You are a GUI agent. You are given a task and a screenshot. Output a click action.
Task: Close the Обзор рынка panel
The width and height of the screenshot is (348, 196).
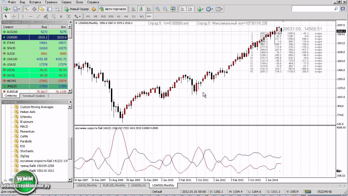(71, 22)
